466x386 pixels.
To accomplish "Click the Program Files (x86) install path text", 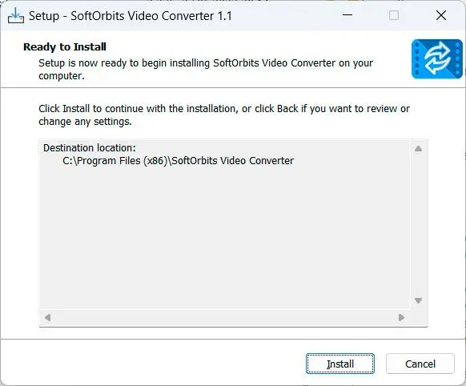I will 178,161.
